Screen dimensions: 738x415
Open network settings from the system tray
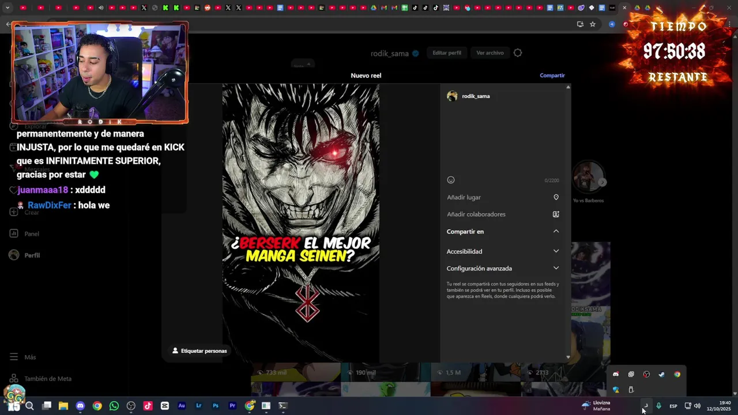(x=688, y=406)
